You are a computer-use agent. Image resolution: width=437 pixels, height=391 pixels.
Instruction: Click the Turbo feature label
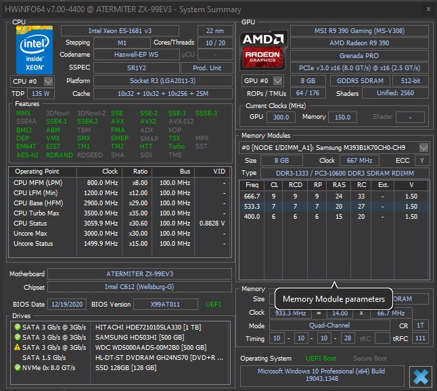coord(177,146)
